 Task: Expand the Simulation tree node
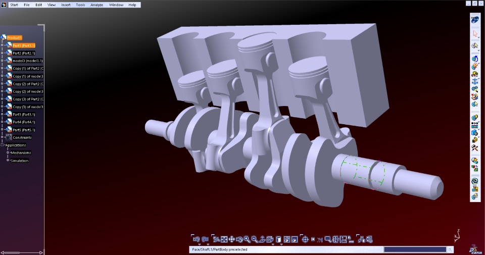(x=8, y=160)
